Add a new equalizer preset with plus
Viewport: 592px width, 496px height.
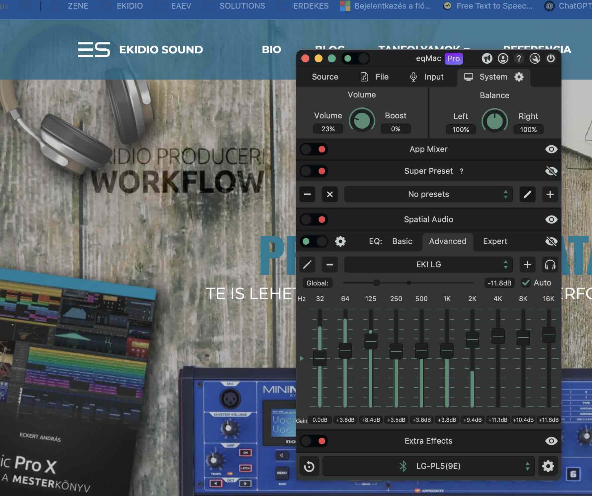[x=527, y=265]
